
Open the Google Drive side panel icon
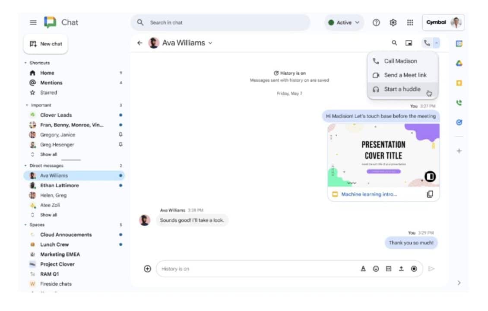coord(459,63)
